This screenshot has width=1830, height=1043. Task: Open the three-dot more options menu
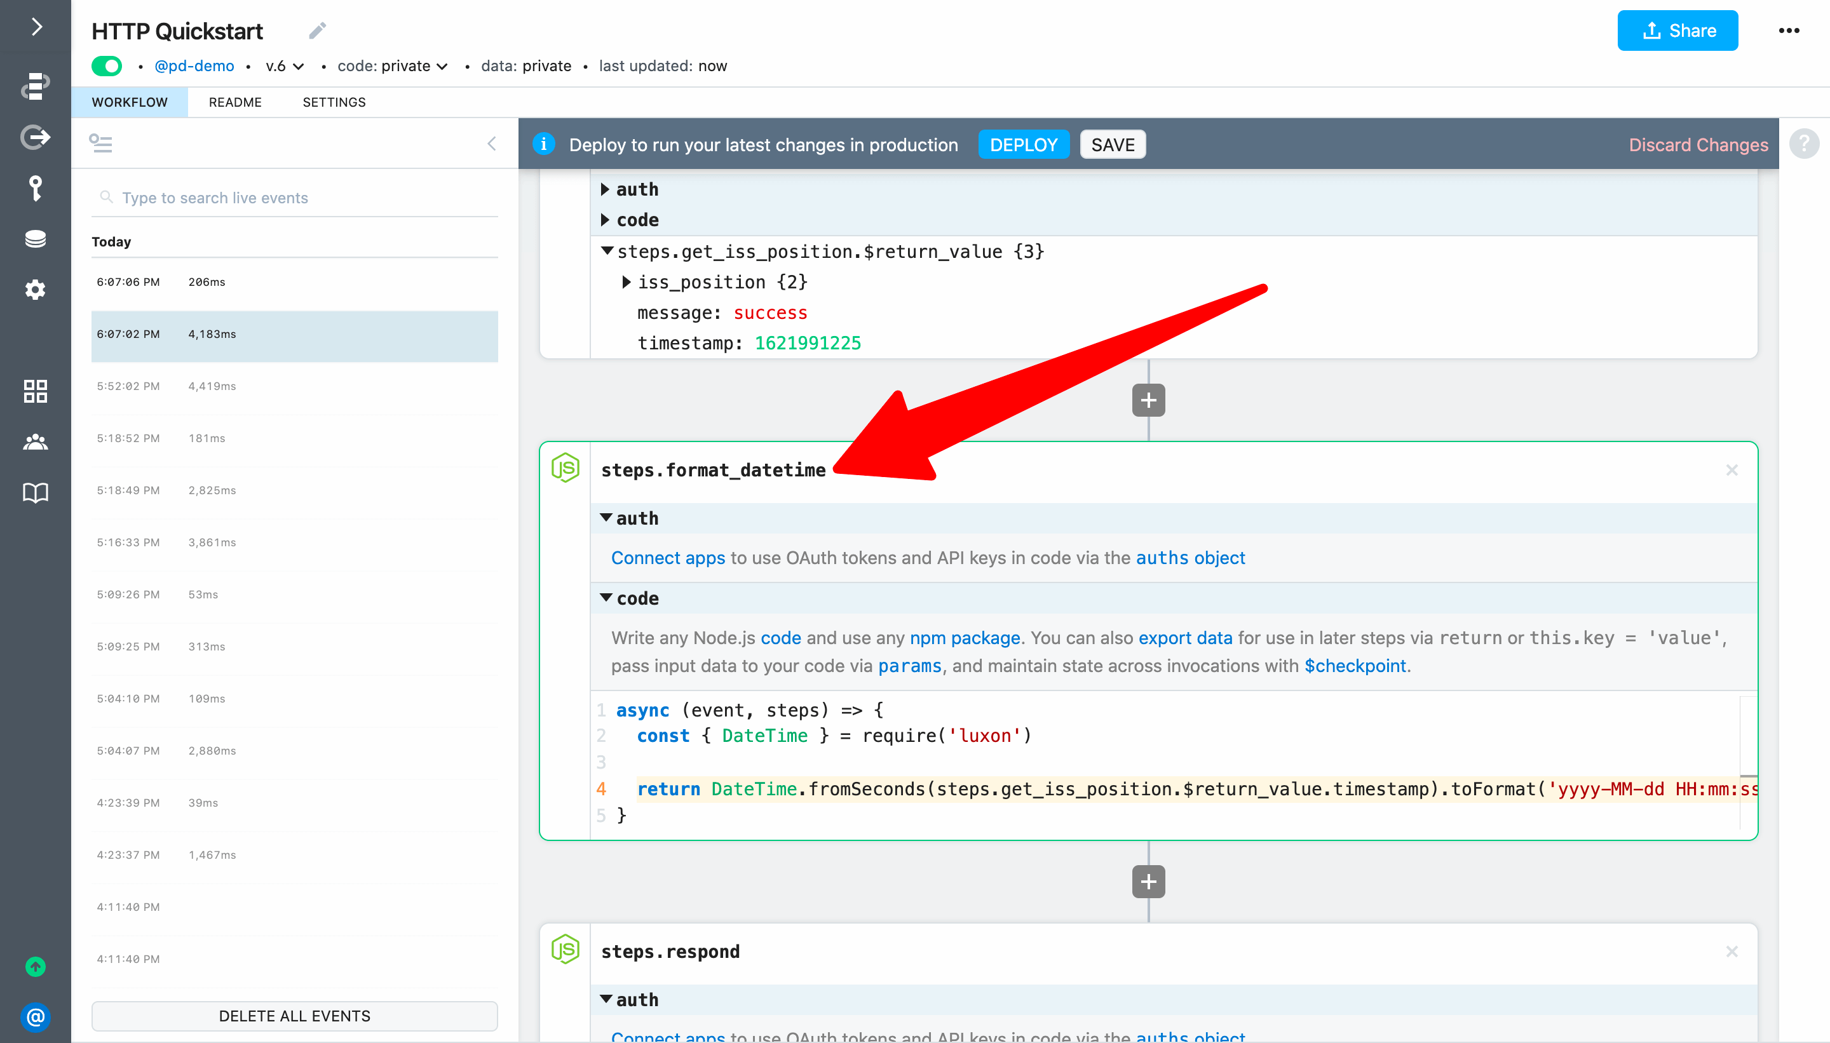(x=1789, y=30)
